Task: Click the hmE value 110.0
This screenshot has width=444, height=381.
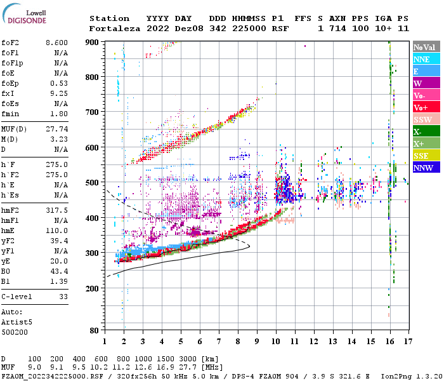Action: coord(57,231)
